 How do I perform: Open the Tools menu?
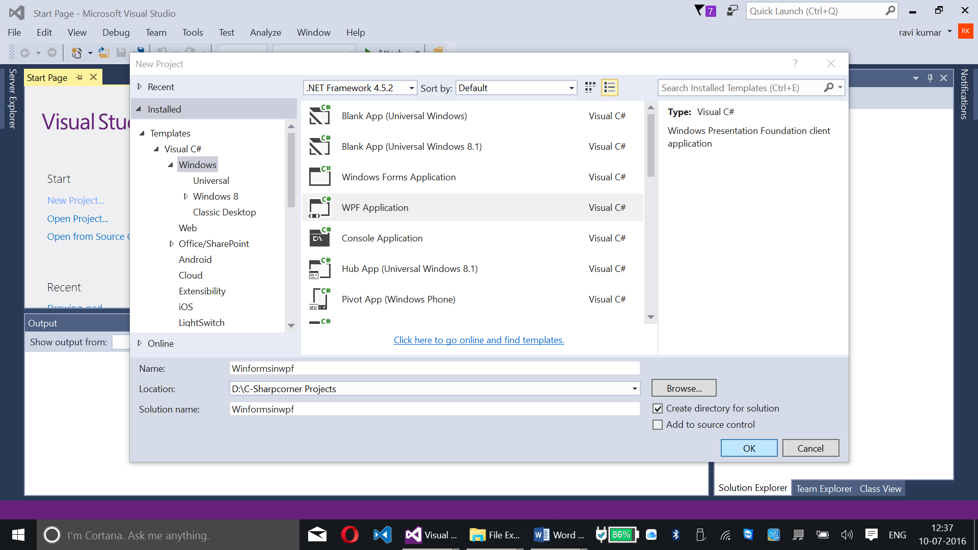[193, 32]
